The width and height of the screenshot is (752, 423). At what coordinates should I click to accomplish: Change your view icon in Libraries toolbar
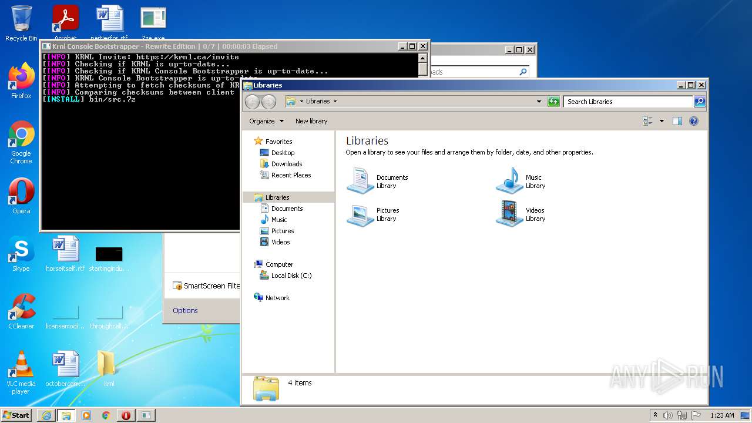tap(648, 121)
